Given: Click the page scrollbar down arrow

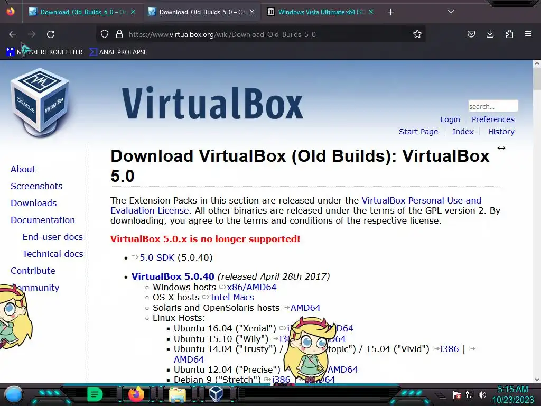Looking at the screenshot, I should pos(537,380).
